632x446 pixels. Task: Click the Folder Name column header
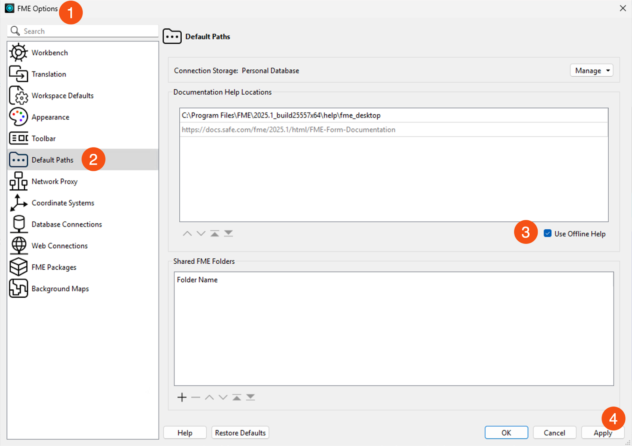tap(197, 280)
